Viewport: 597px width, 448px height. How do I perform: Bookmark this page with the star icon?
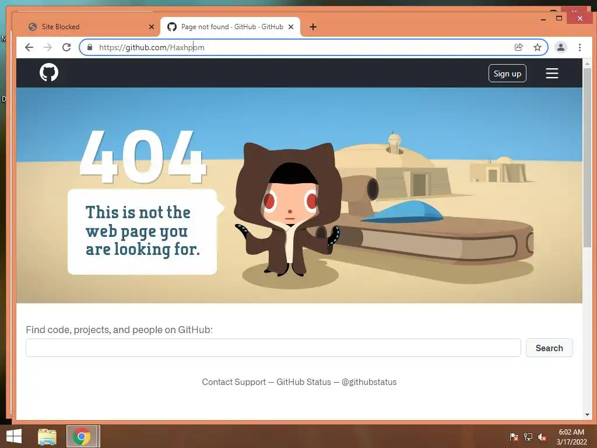[537, 47]
